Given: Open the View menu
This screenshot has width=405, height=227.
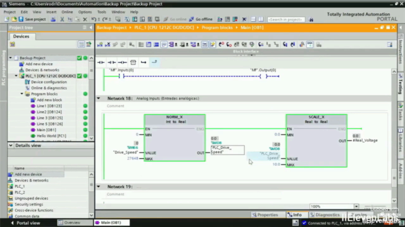Looking at the screenshot, I should [x=37, y=12].
